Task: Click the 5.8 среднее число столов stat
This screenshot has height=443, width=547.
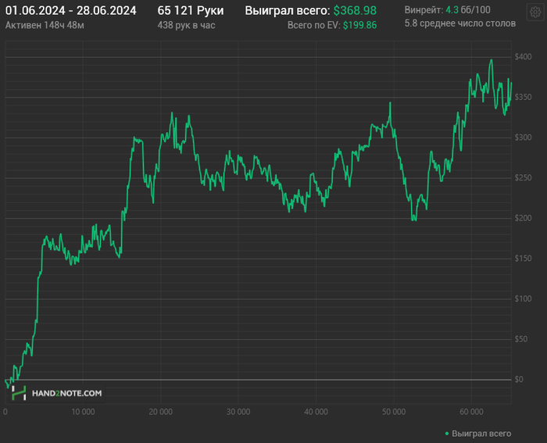Action: (x=460, y=23)
